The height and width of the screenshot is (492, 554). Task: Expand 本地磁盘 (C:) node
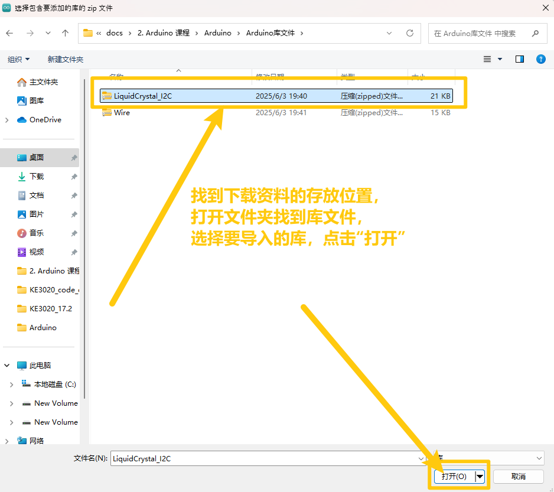click(11, 385)
